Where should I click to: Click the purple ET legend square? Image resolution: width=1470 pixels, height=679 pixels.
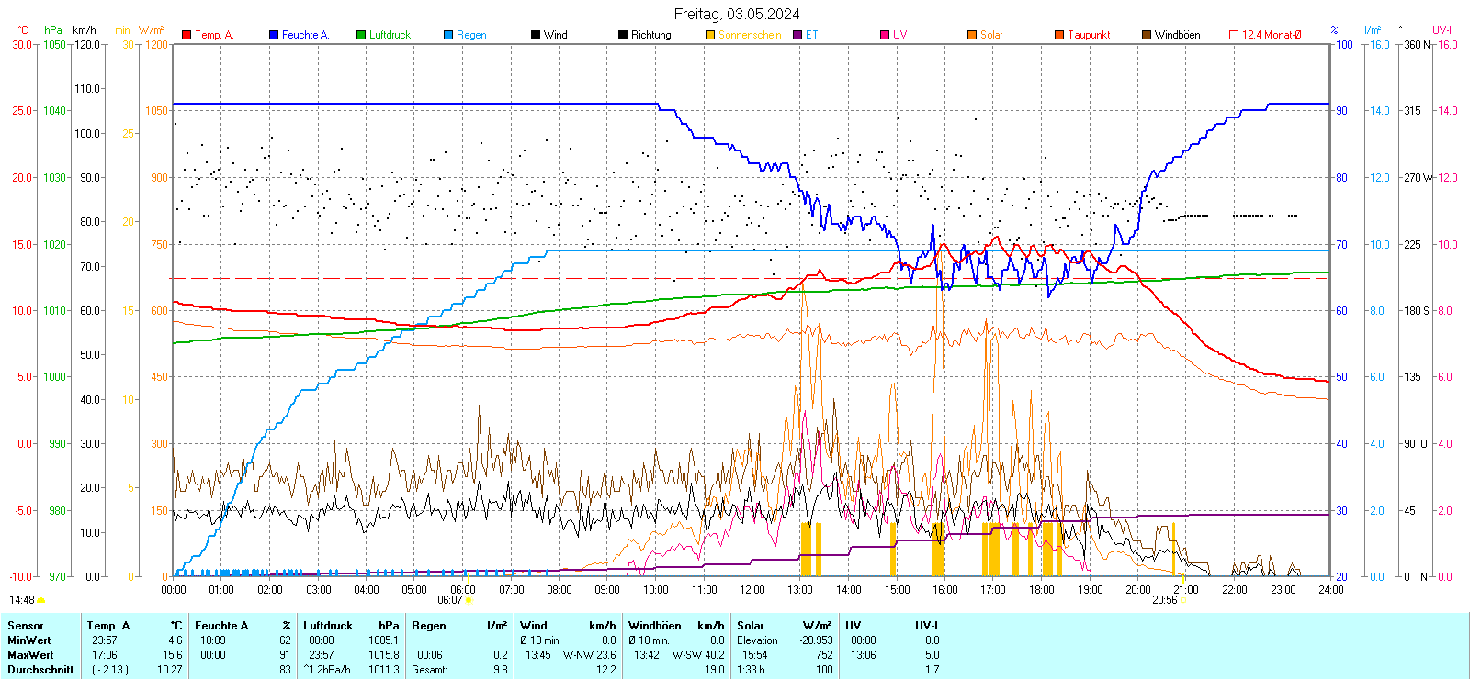[797, 35]
